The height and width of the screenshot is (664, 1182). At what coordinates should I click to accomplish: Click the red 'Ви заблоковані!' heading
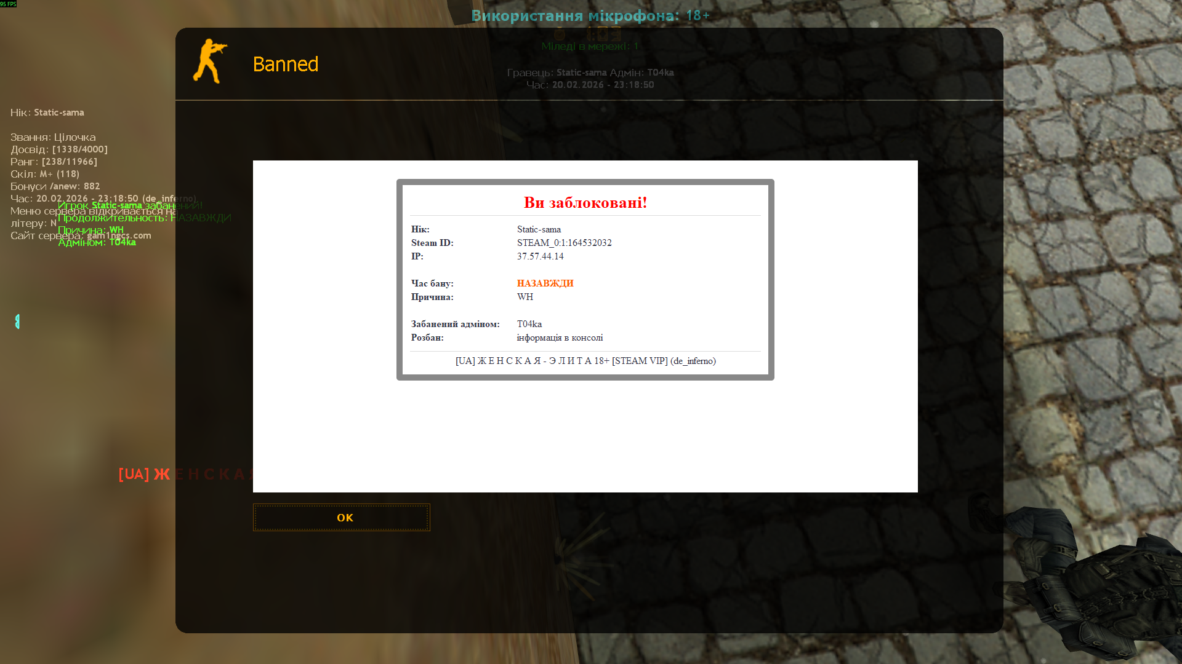[585, 203]
